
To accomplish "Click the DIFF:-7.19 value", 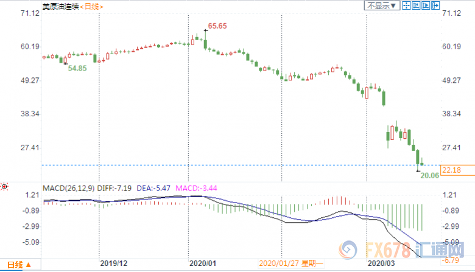I will 114,188.
